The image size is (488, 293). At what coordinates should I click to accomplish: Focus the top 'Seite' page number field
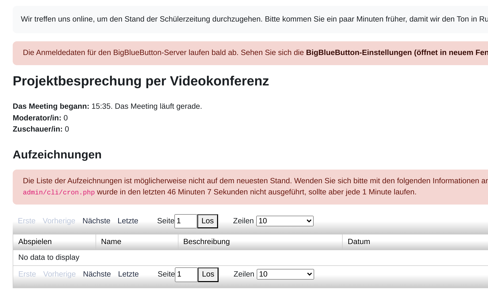point(186,221)
